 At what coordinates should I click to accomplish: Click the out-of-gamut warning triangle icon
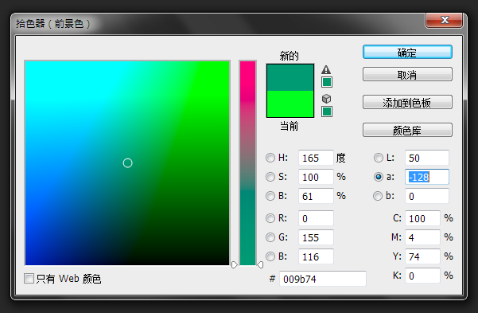pos(326,69)
